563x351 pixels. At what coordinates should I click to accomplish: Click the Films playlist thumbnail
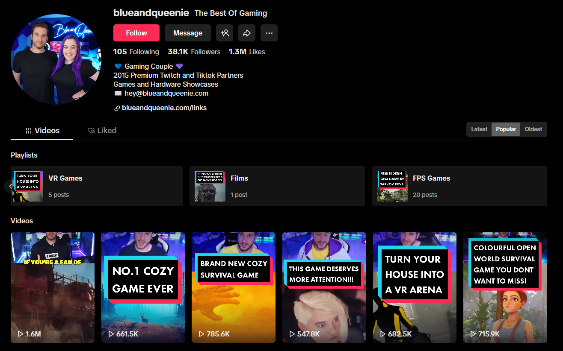(210, 186)
